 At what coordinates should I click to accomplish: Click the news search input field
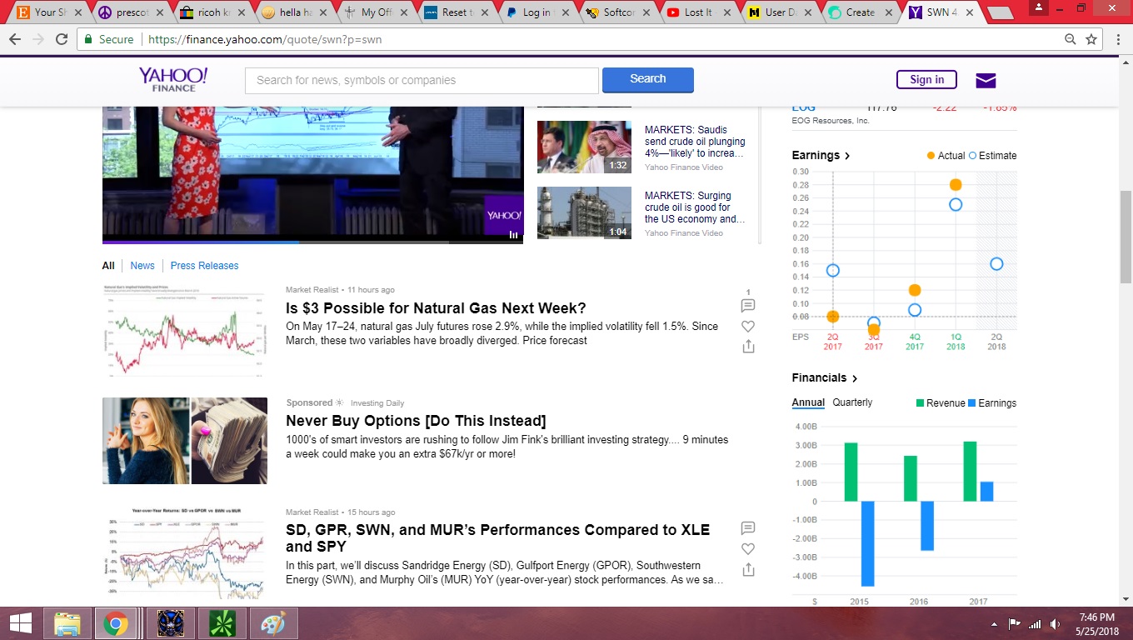tap(422, 80)
